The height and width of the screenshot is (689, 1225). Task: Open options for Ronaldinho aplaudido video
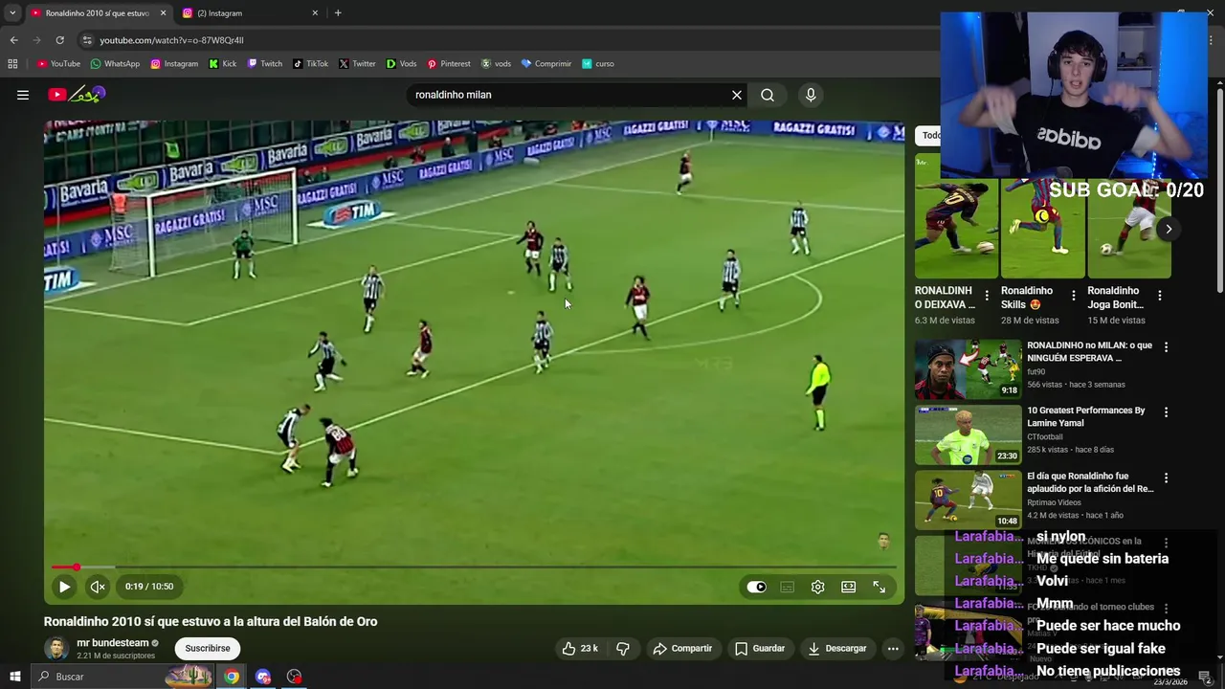click(1166, 477)
